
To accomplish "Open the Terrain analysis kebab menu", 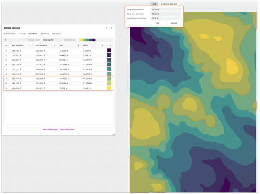I will point(107,28).
